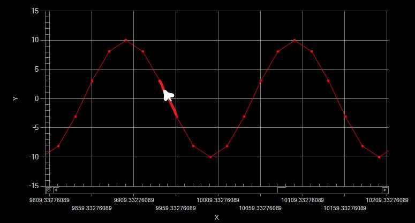Viewport: 415px width, 223px height.
Task: Click the 9909.33276089 x-axis label
Action: tap(134, 200)
